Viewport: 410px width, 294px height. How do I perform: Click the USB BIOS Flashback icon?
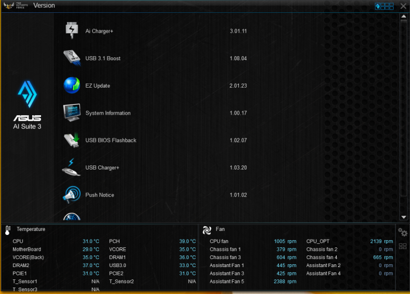pos(71,140)
